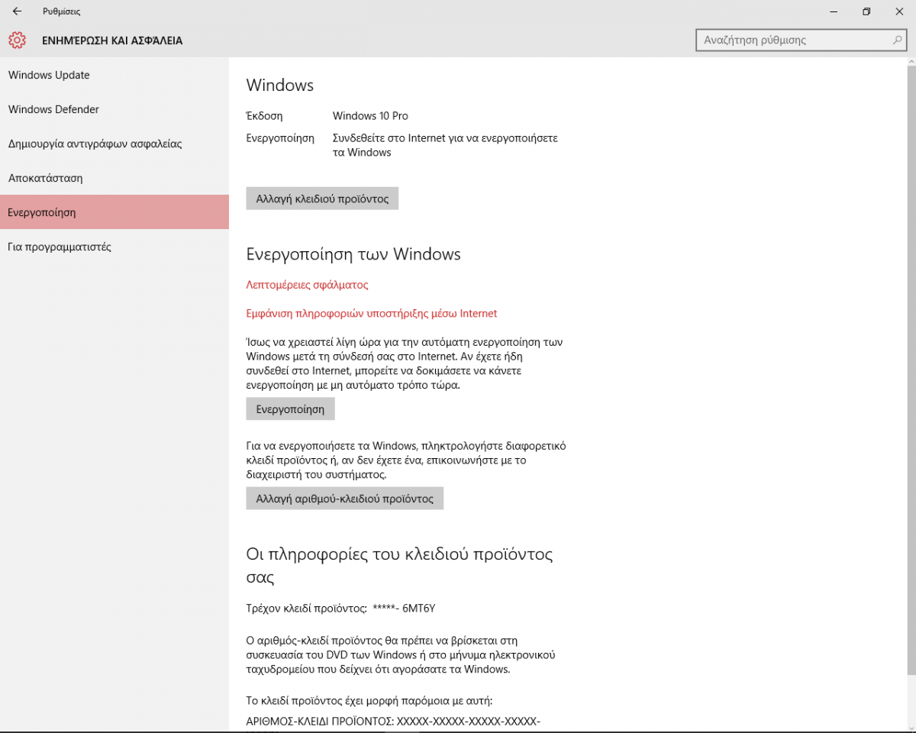The width and height of the screenshot is (916, 733).
Task: Open the Λεπτομέρειες σφάλματος link
Action: pyautogui.click(x=307, y=285)
